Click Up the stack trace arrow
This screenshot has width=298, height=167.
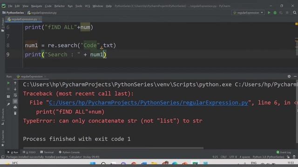click(15, 83)
